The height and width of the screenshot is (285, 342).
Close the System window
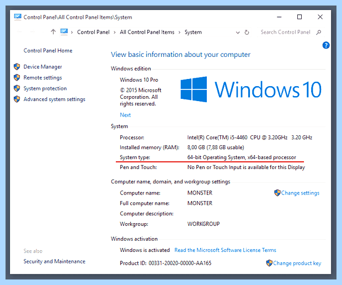[320, 17]
